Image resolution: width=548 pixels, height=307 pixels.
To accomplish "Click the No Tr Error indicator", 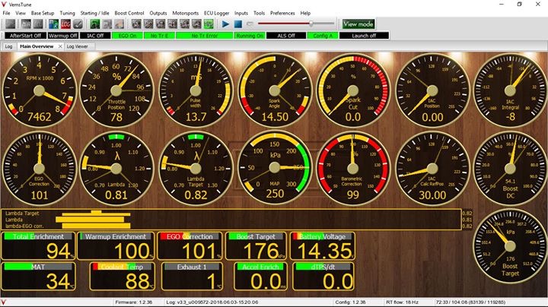I will [x=205, y=36].
